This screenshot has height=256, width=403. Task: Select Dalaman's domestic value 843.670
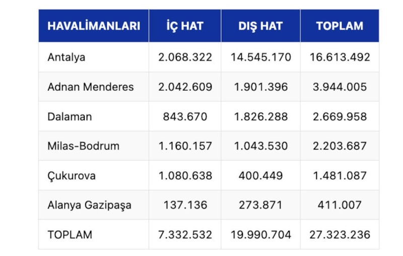[185, 116]
